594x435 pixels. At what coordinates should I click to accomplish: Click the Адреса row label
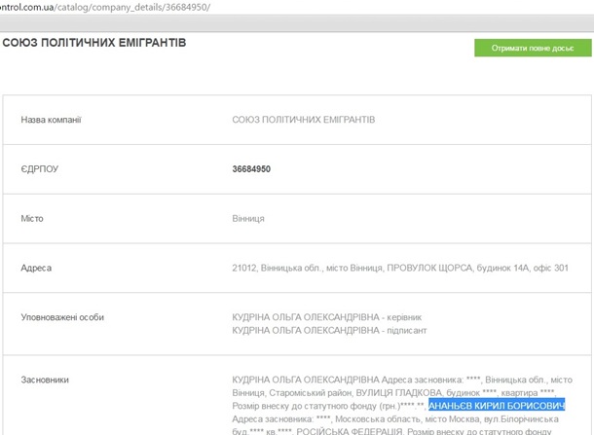36,268
